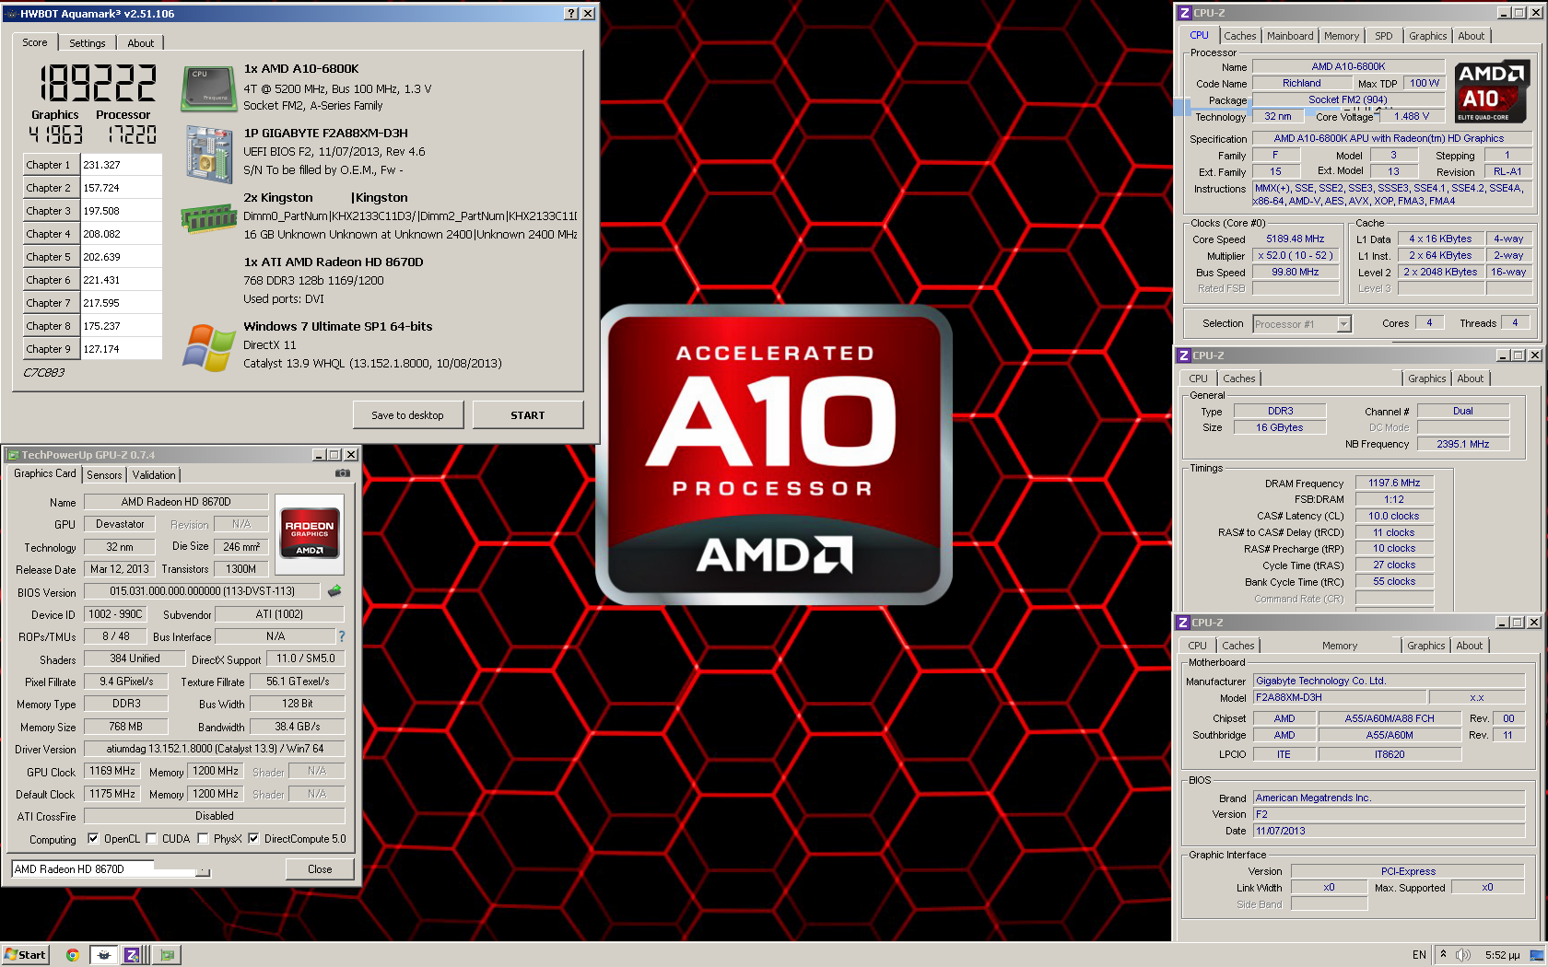
Task: Open About tab in bottom CPU-Z window
Action: click(x=1470, y=646)
